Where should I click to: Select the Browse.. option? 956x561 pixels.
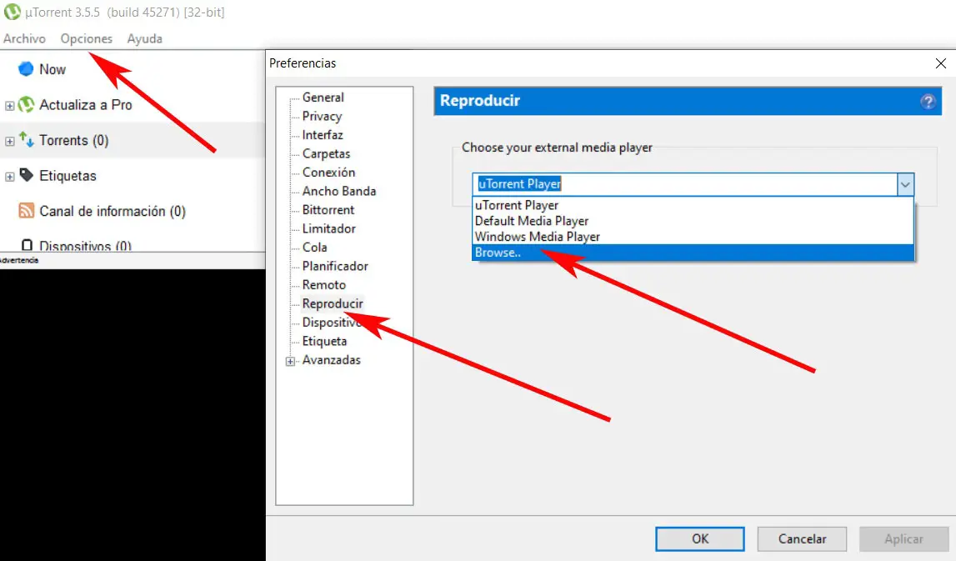point(693,253)
